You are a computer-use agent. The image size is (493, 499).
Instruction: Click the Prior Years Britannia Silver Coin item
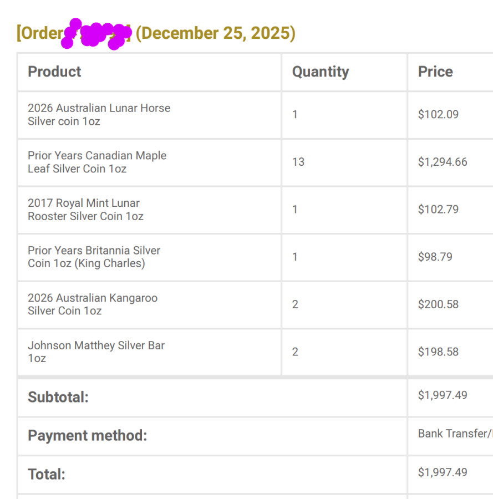[x=94, y=257]
